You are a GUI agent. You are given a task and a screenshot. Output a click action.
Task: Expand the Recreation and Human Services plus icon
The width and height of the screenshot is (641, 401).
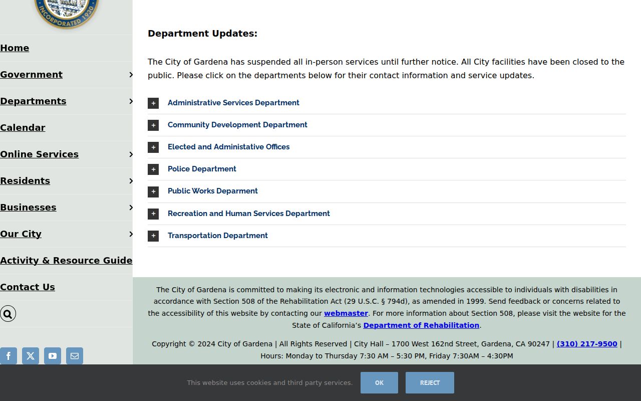pos(153,214)
